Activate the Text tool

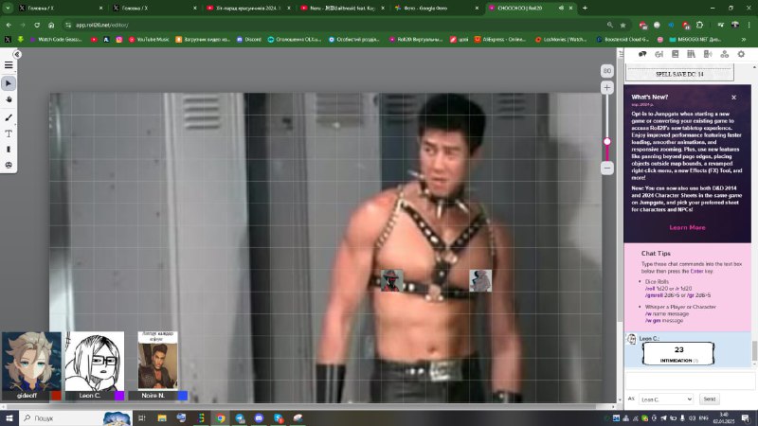[9, 133]
